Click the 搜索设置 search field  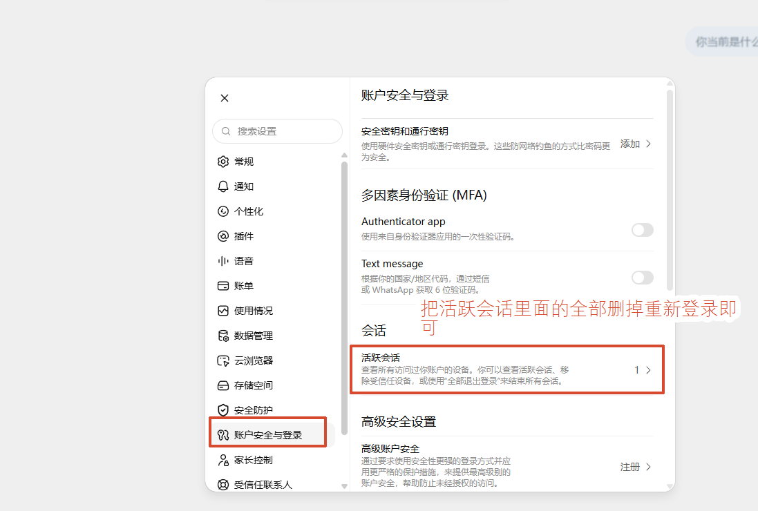pos(277,131)
